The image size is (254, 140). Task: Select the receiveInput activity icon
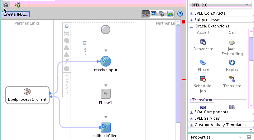tap(106, 61)
